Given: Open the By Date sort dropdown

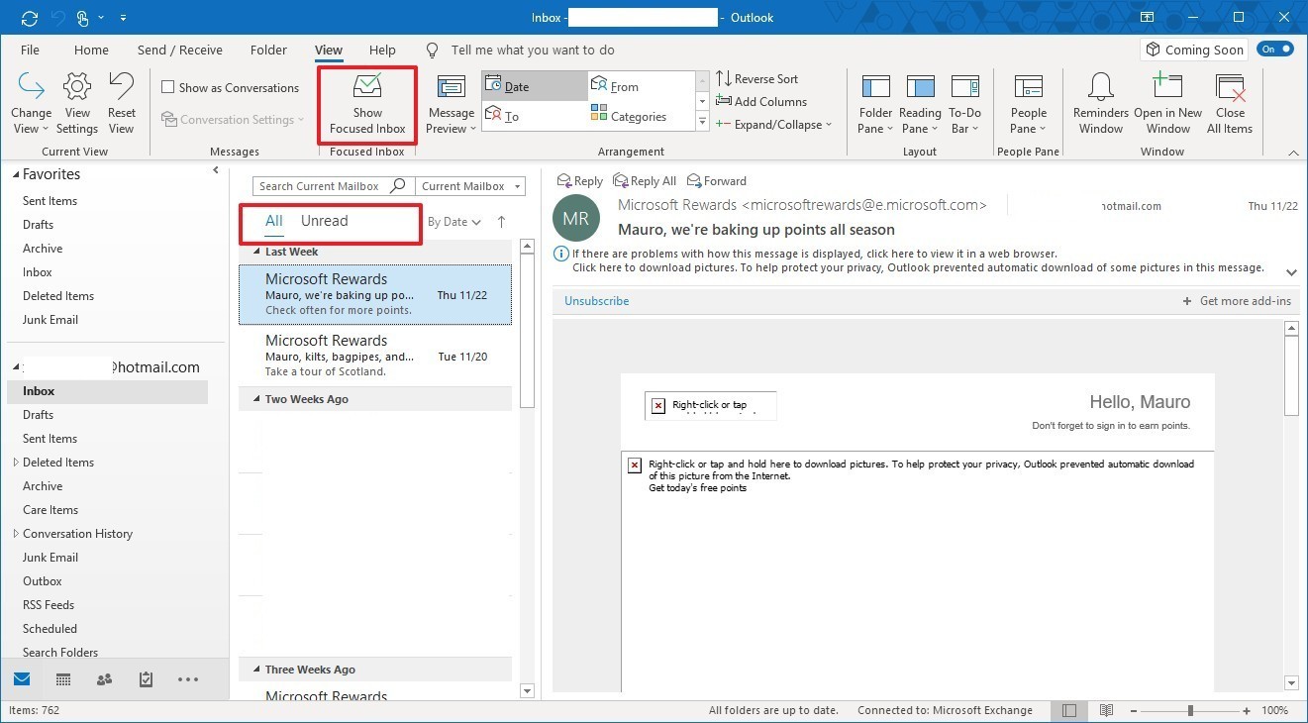Looking at the screenshot, I should 454,222.
